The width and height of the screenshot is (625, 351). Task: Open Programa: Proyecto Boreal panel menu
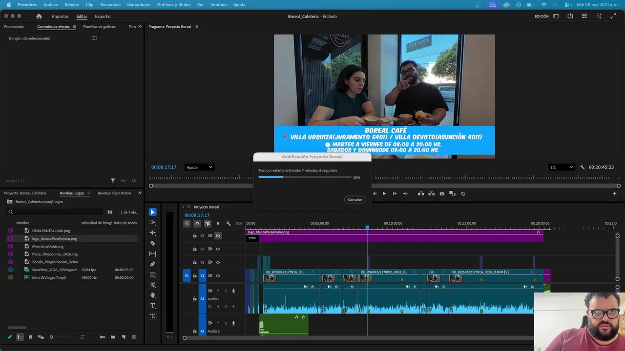197,27
